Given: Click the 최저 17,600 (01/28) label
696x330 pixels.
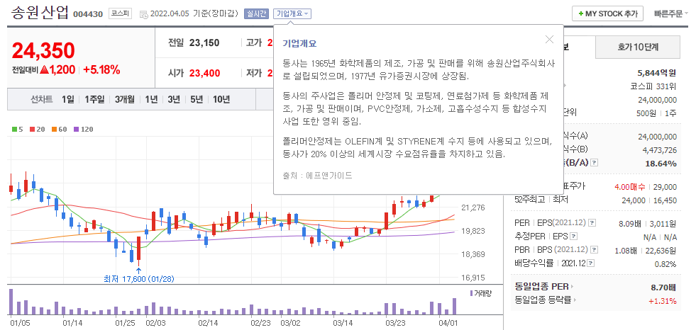Looking at the screenshot, I should pyautogui.click(x=138, y=279).
